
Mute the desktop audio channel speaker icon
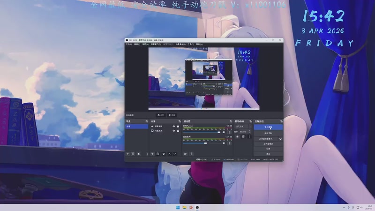[224, 143]
